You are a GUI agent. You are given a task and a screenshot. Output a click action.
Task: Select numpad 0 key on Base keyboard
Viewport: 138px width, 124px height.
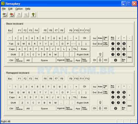pos(116,60)
